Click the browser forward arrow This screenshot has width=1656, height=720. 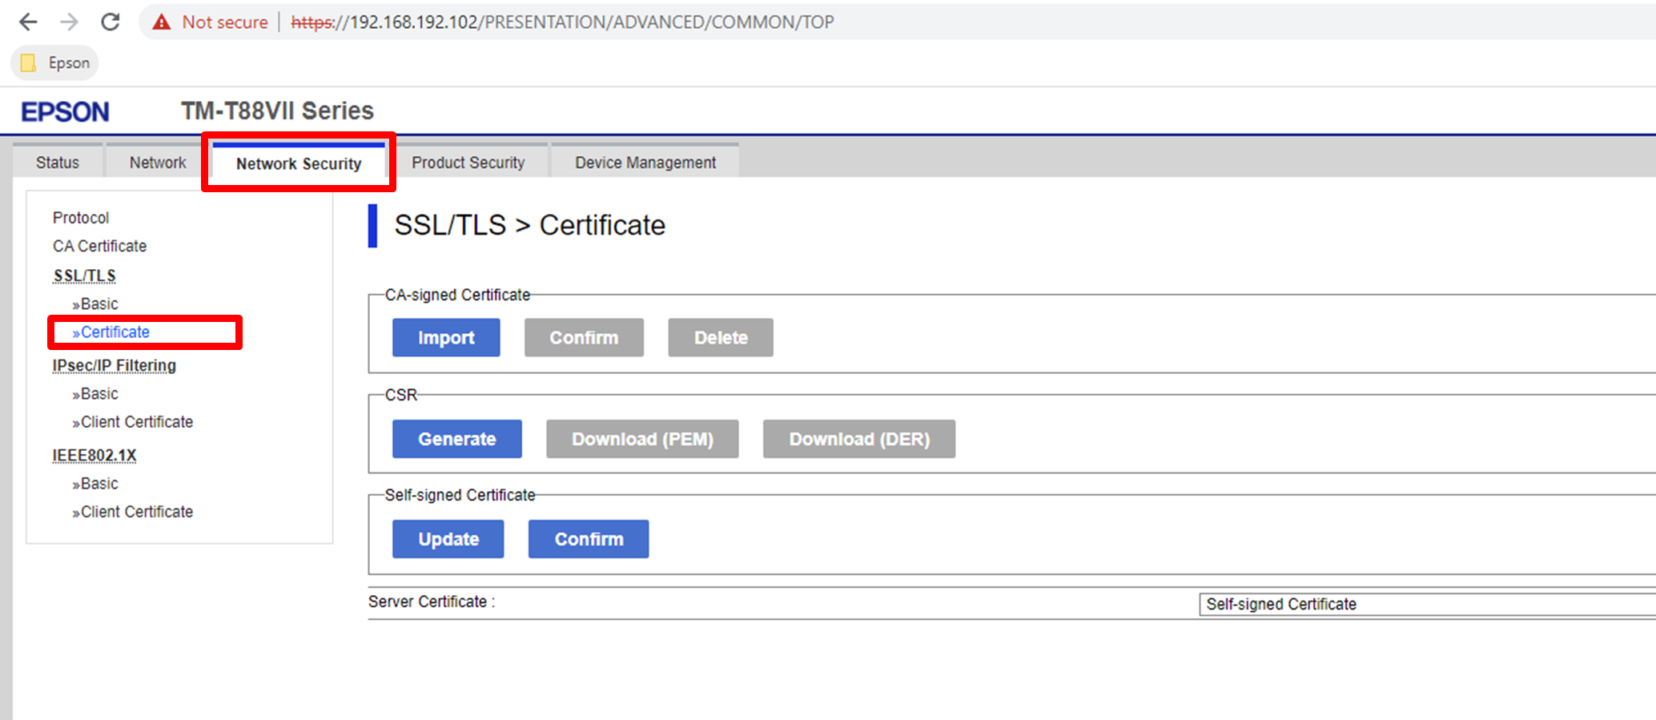70,22
